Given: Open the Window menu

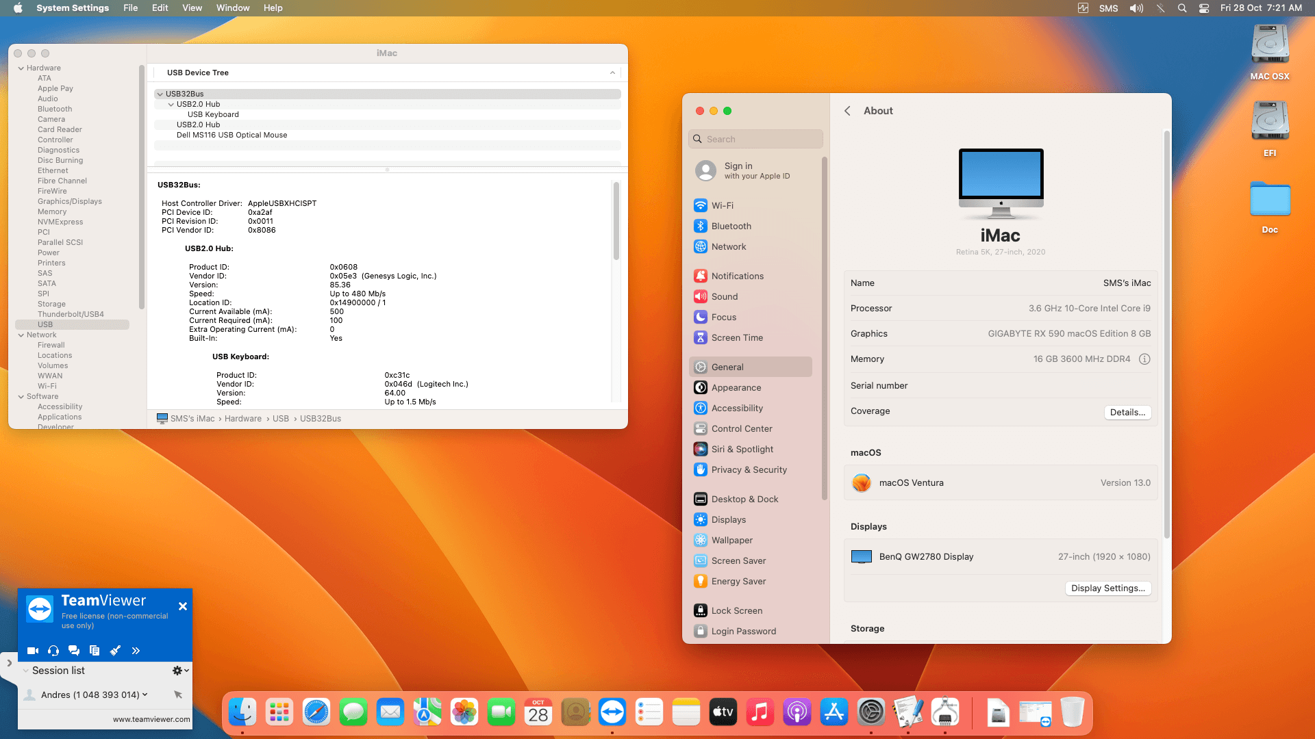Looking at the screenshot, I should 232,8.
